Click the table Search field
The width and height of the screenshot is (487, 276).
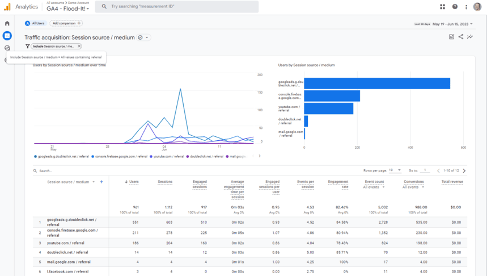[57, 170]
